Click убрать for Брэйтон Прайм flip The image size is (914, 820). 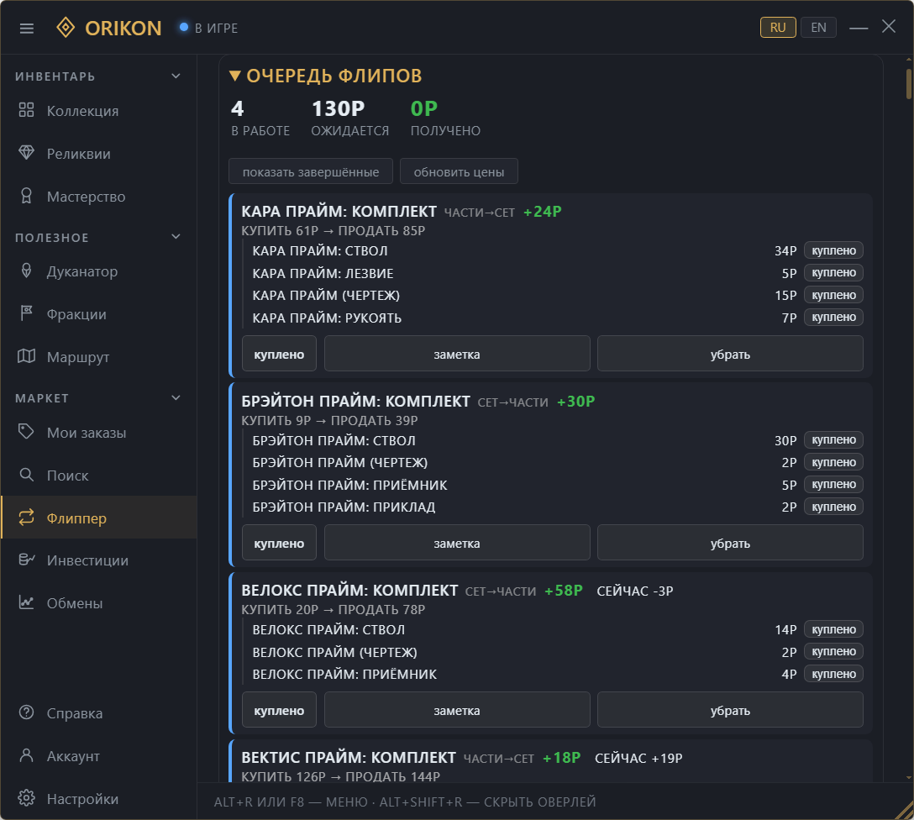[x=730, y=544]
